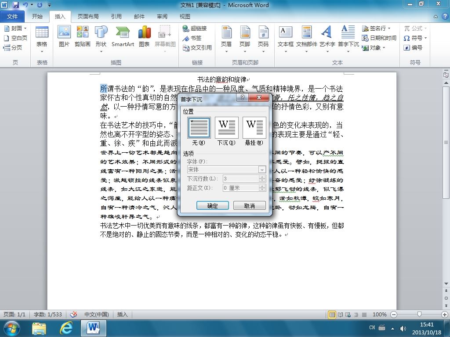The width and height of the screenshot is (450, 337).
Task: Open the Page Number (页码) menu
Action: tap(263, 39)
